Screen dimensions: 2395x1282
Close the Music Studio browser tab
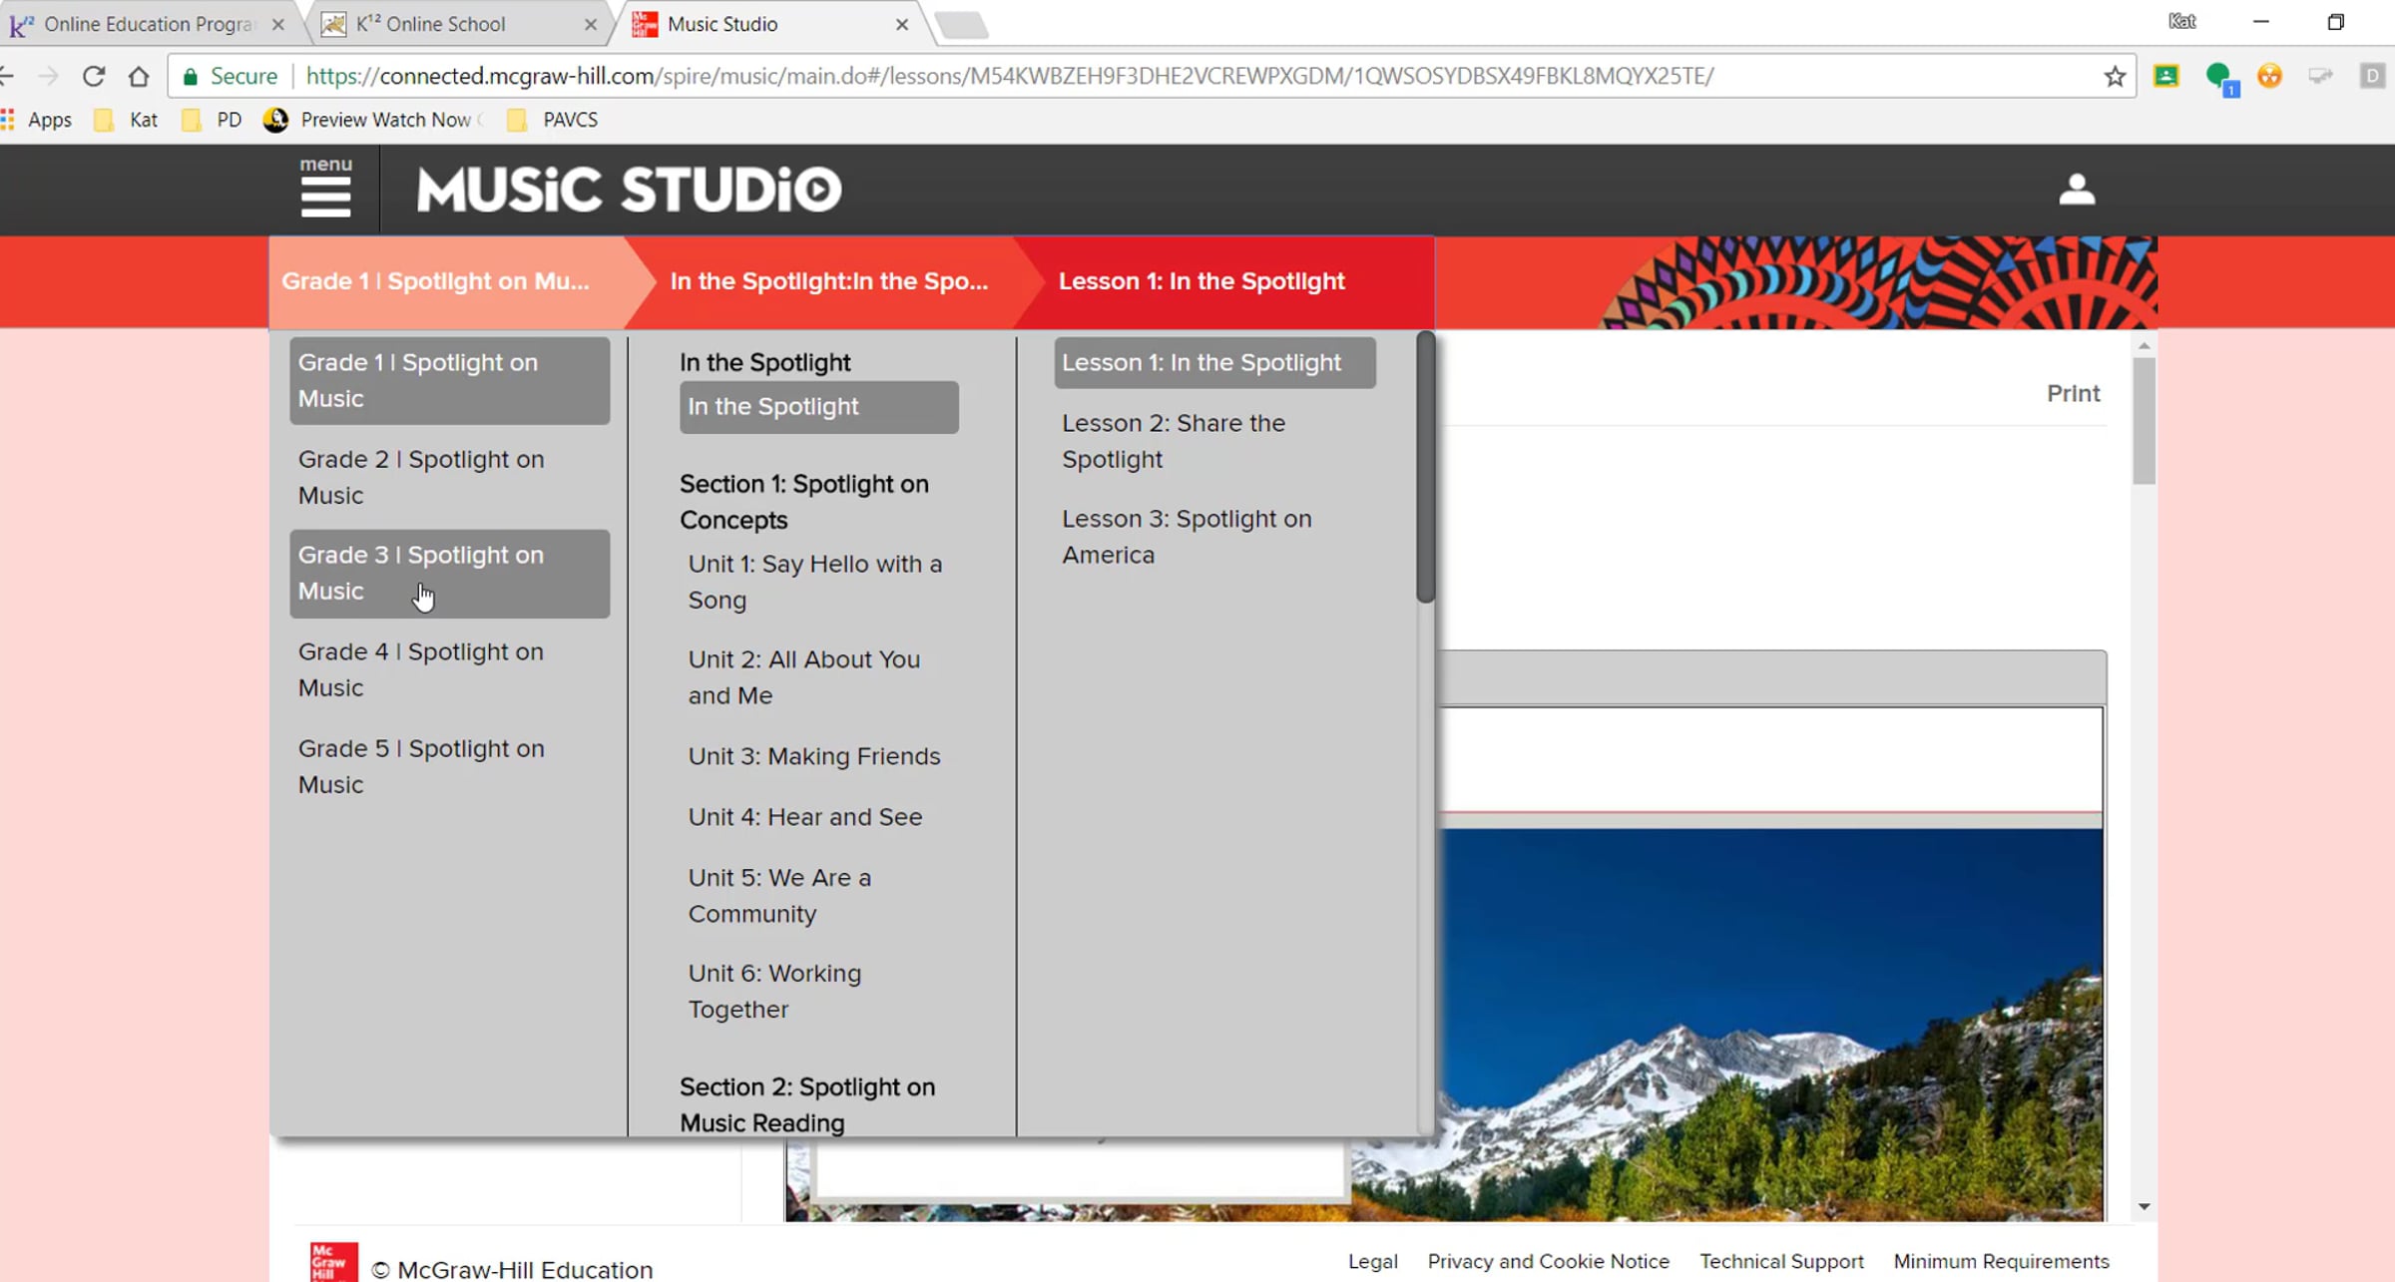(902, 24)
